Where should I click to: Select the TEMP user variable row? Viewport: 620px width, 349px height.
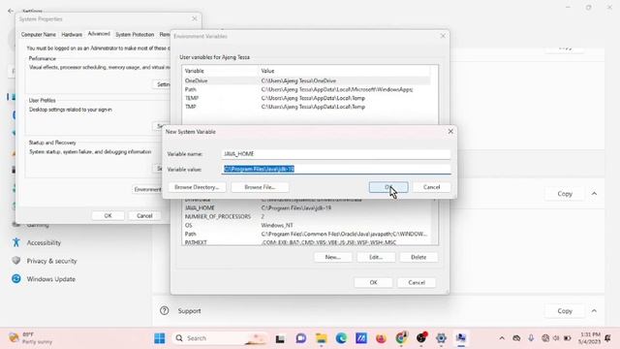306,98
